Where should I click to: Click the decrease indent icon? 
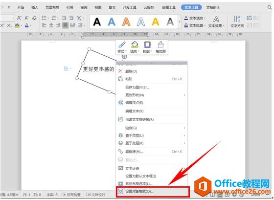pyautogui.click(x=64, y=18)
